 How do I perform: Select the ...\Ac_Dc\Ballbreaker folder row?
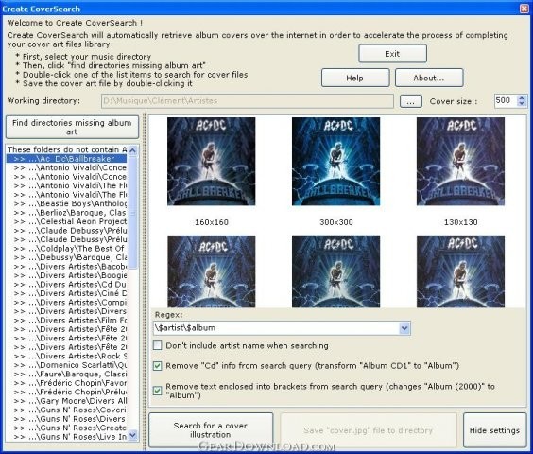pos(67,159)
